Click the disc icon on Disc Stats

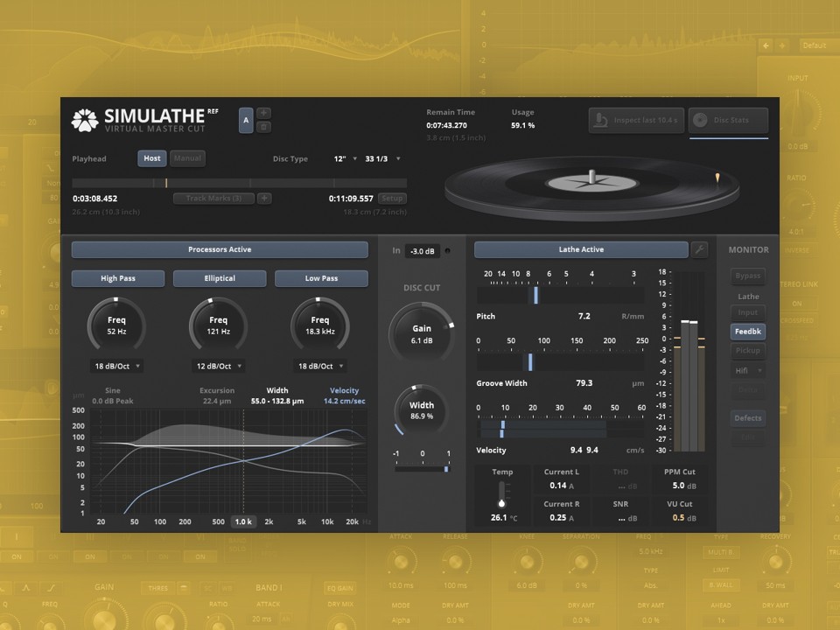700,120
